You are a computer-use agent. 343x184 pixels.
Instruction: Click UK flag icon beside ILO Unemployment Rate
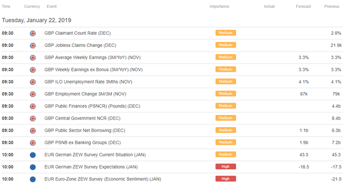pyautogui.click(x=33, y=82)
